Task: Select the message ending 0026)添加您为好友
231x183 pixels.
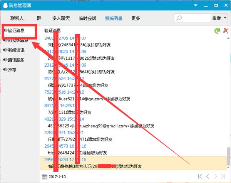Action: tap(81, 58)
